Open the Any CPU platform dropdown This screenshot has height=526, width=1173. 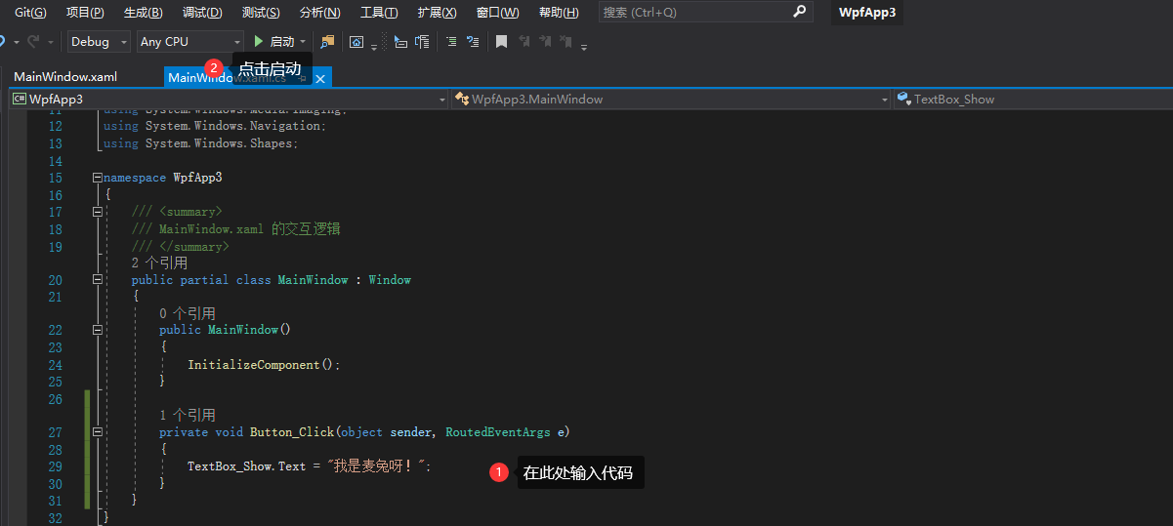(x=189, y=42)
